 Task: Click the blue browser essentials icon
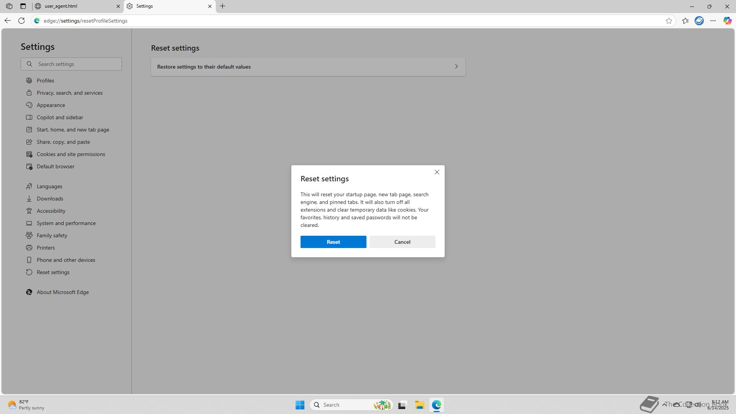(699, 21)
